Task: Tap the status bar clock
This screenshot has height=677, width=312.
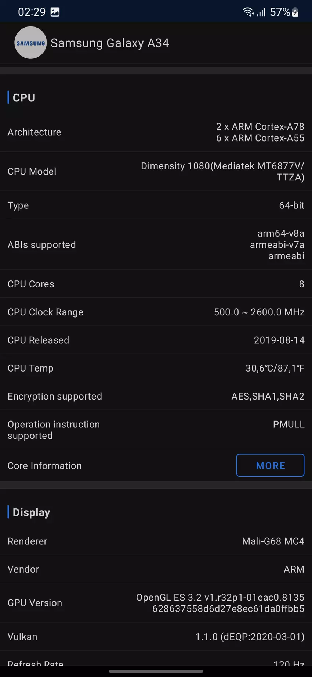Action: coord(32,12)
